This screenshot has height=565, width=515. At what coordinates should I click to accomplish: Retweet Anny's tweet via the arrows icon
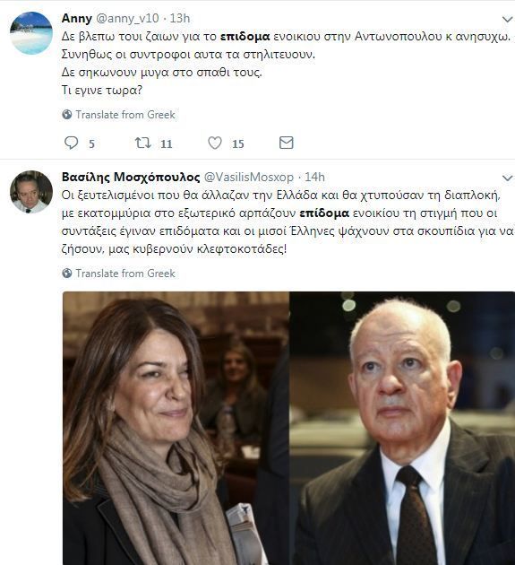pos(143,143)
